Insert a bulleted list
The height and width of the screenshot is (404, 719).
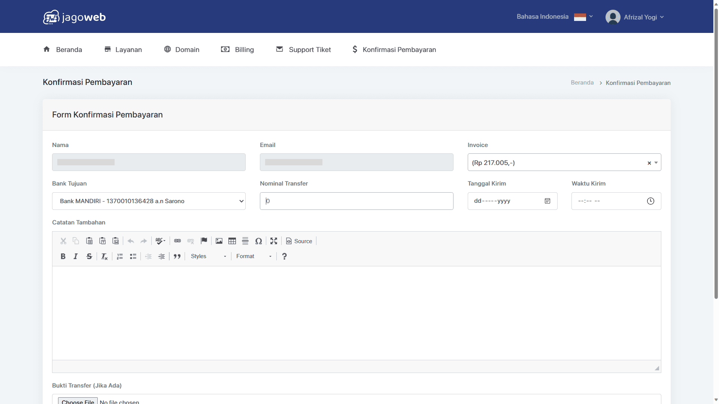point(133,256)
